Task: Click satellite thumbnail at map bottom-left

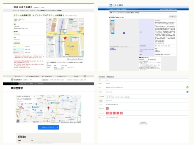Action: click(x=18, y=121)
